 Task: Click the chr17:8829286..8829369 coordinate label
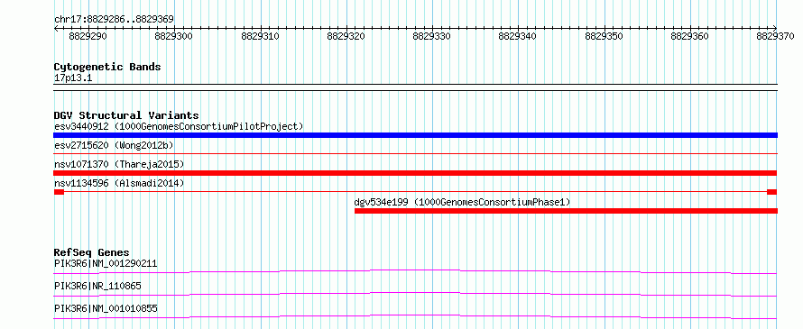pos(114,20)
